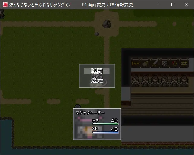The width and height of the screenshot is (194, 155).
Task: Choose the 逃走 escape command
Action: [97, 80]
